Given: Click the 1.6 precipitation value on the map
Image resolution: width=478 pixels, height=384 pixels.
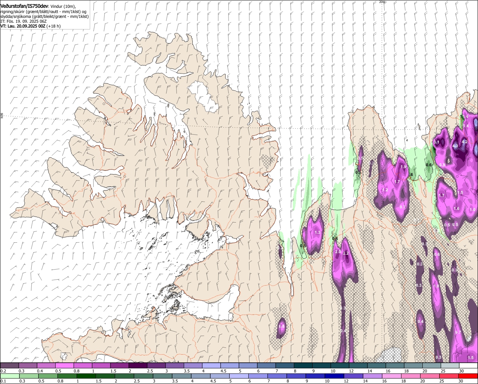Looking at the screenshot, I should [456, 208].
